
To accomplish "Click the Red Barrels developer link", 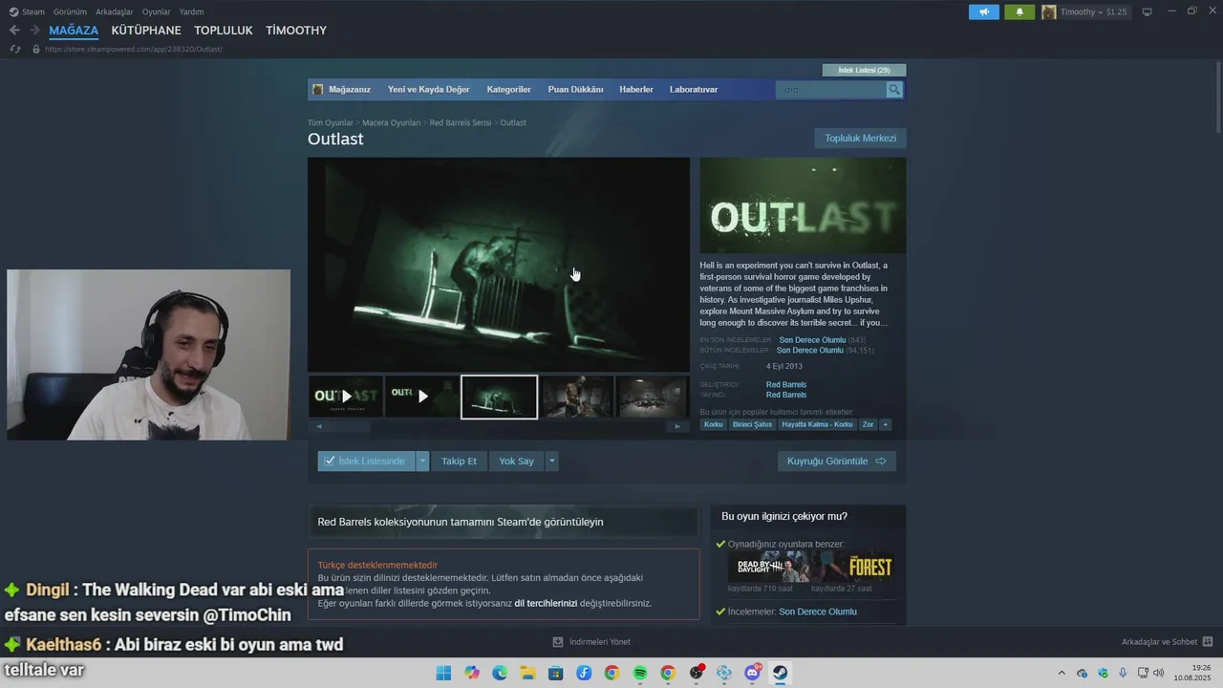I will pyautogui.click(x=786, y=385).
